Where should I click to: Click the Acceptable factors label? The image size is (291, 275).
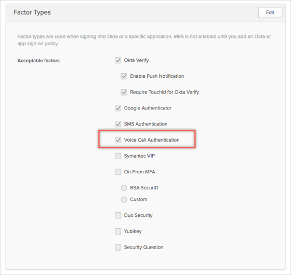tap(38, 61)
